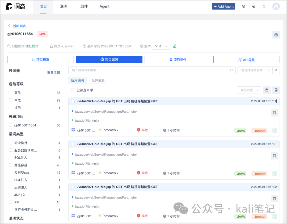Focus the 输入漏洞名称搜索 search field
This screenshot has width=287, height=224.
tap(152, 70)
